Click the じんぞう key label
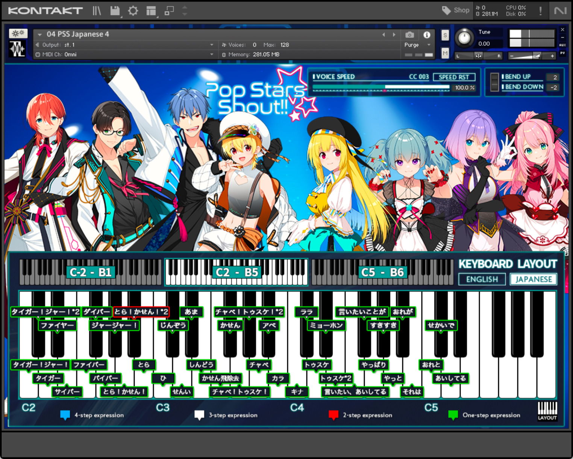Image resolution: width=573 pixels, height=459 pixels. click(173, 325)
